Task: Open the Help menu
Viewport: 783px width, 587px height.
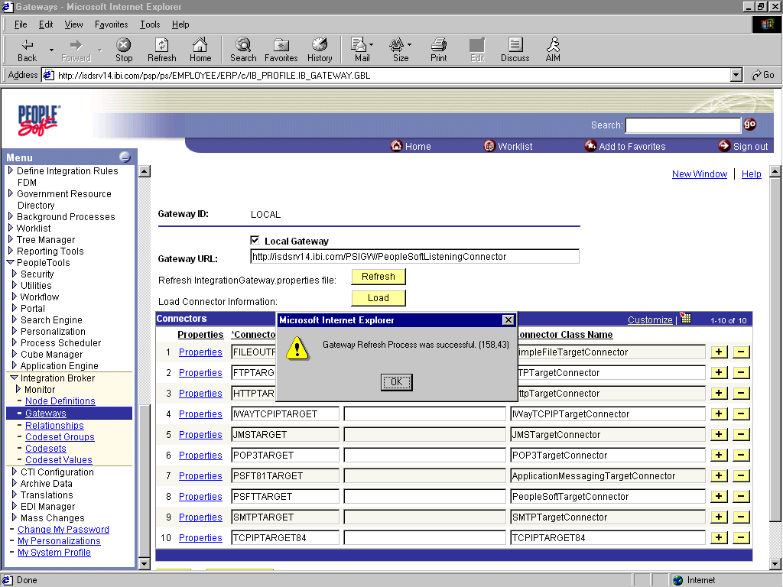Action: (x=180, y=24)
